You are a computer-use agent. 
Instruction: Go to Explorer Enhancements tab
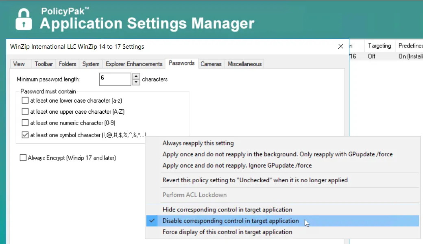(134, 64)
